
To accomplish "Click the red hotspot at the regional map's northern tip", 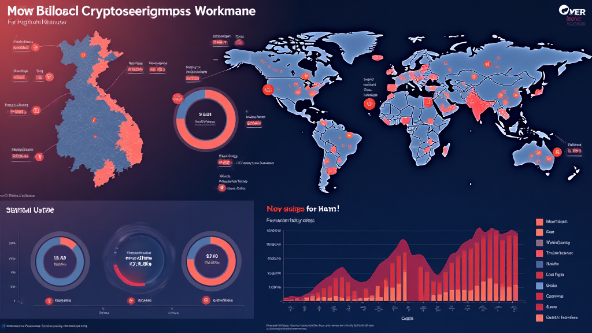I will click(x=83, y=54).
